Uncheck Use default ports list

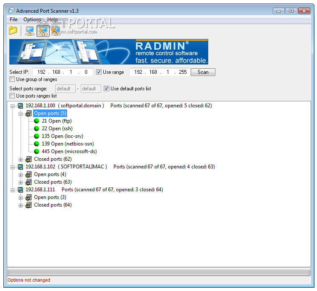(106, 89)
